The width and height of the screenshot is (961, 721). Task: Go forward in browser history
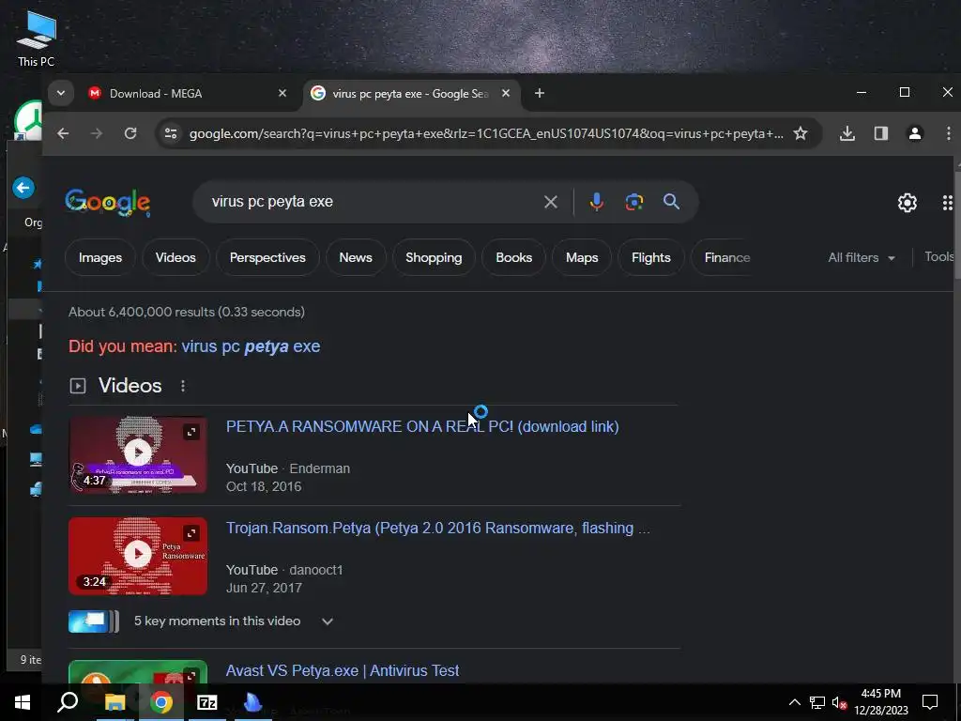click(x=97, y=133)
